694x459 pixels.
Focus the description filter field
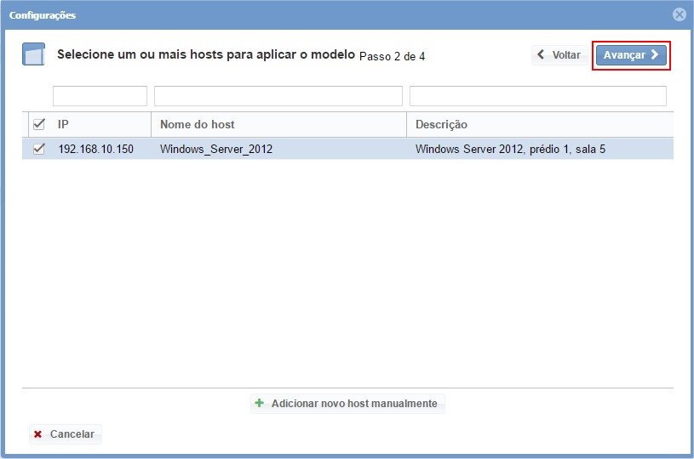pos(537,96)
